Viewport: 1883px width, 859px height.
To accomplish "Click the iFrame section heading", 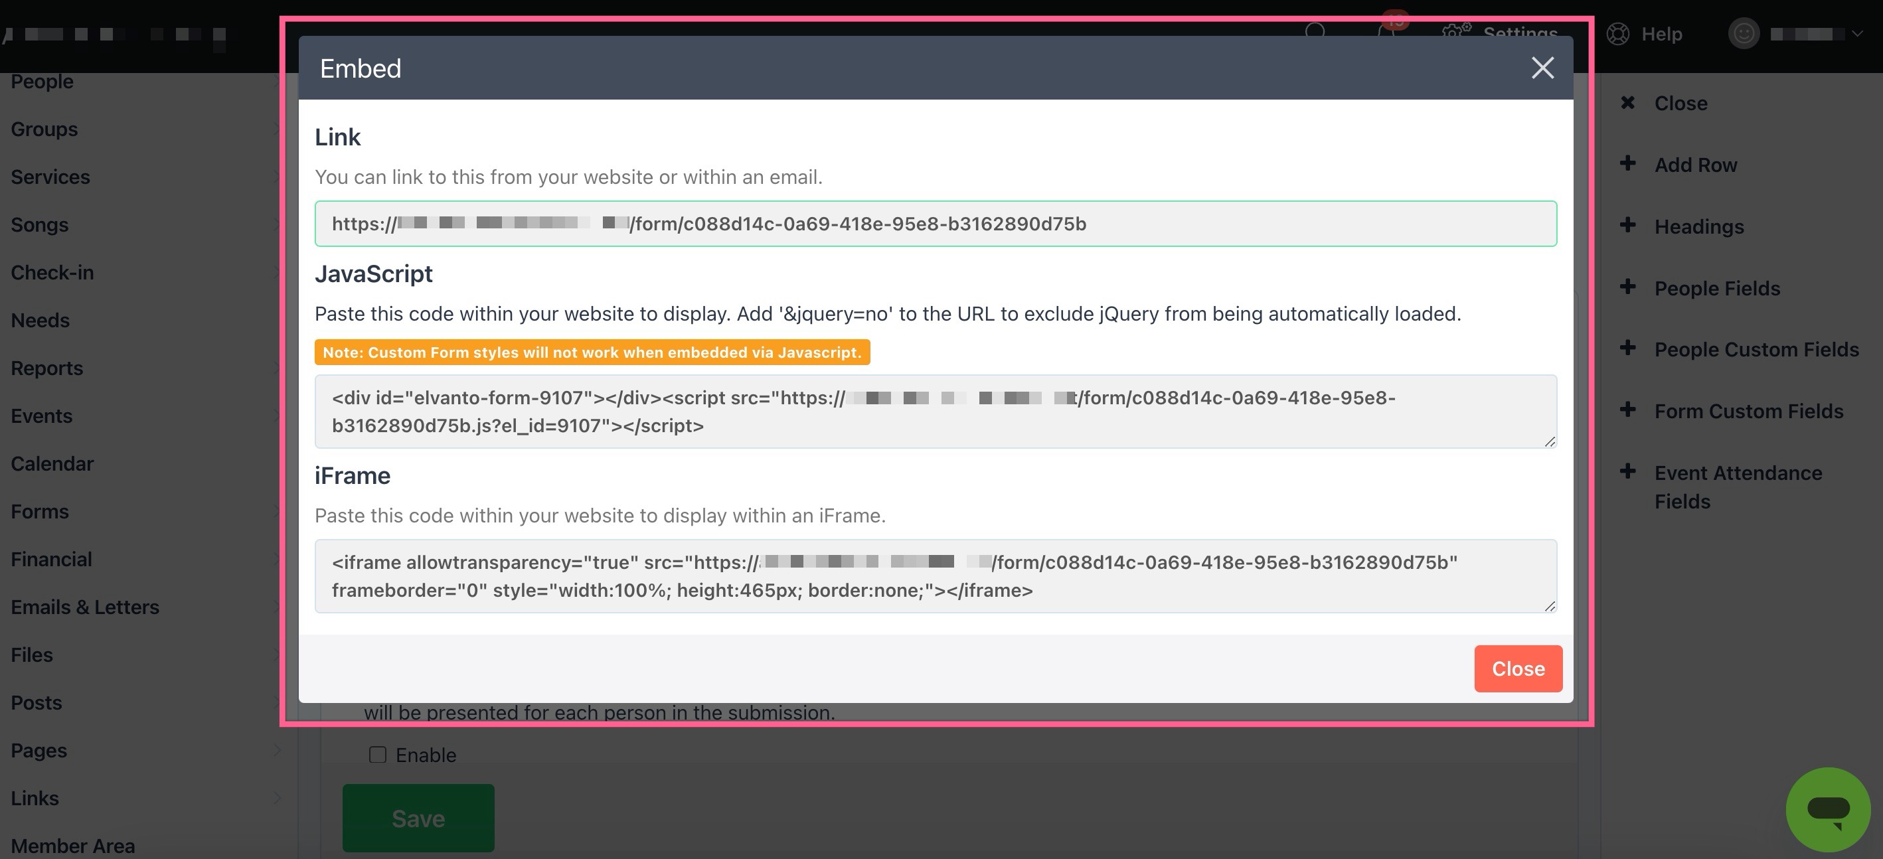I will pyautogui.click(x=353, y=475).
